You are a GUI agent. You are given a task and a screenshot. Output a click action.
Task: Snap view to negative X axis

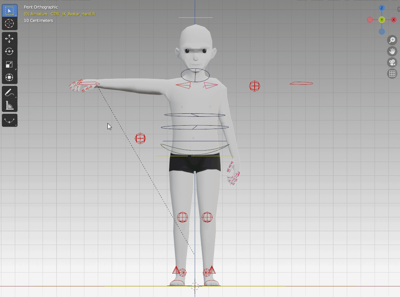pos(370,20)
